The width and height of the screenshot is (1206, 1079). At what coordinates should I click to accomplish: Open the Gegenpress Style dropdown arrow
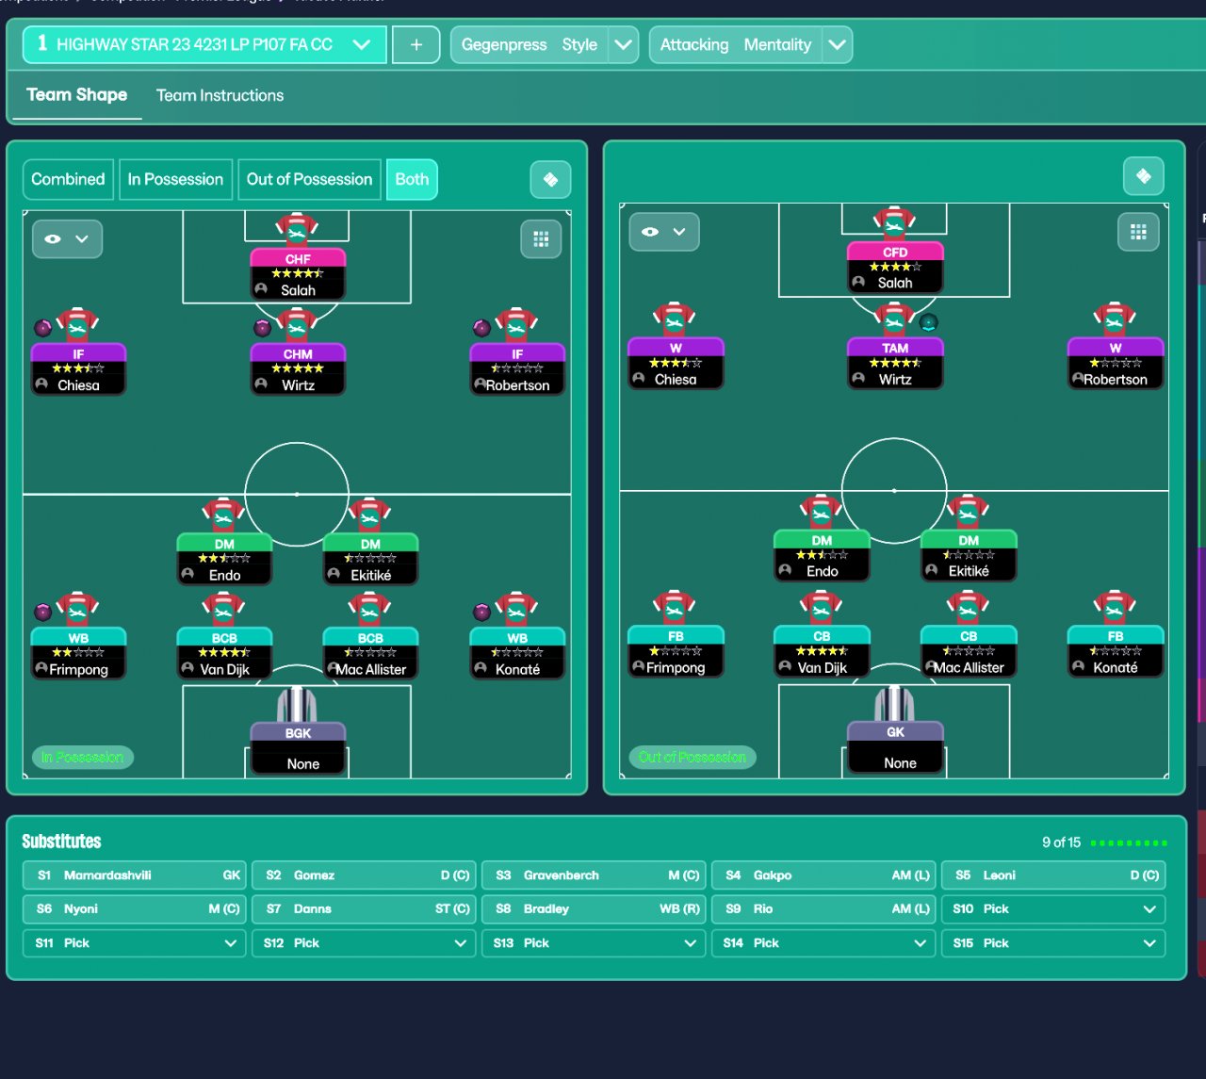(x=623, y=44)
